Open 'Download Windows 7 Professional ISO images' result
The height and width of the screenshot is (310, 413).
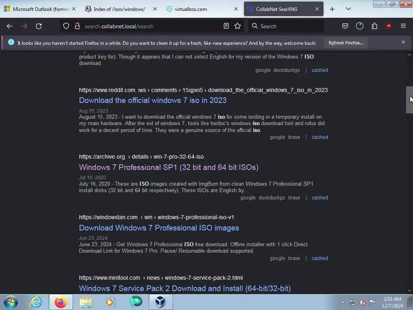[159, 228]
